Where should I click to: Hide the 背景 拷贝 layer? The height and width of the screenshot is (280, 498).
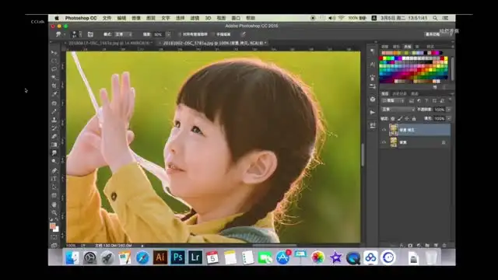tap(384, 130)
